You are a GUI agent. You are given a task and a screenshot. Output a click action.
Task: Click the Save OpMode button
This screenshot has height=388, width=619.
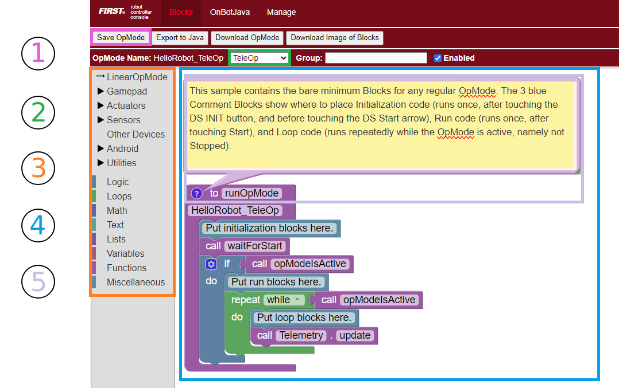(121, 38)
